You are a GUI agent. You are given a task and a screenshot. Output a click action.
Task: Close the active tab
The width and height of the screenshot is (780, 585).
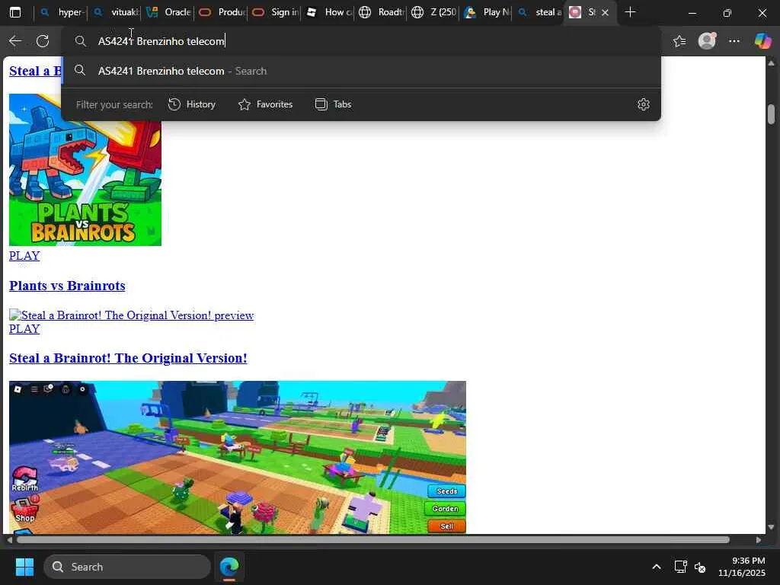pos(605,12)
